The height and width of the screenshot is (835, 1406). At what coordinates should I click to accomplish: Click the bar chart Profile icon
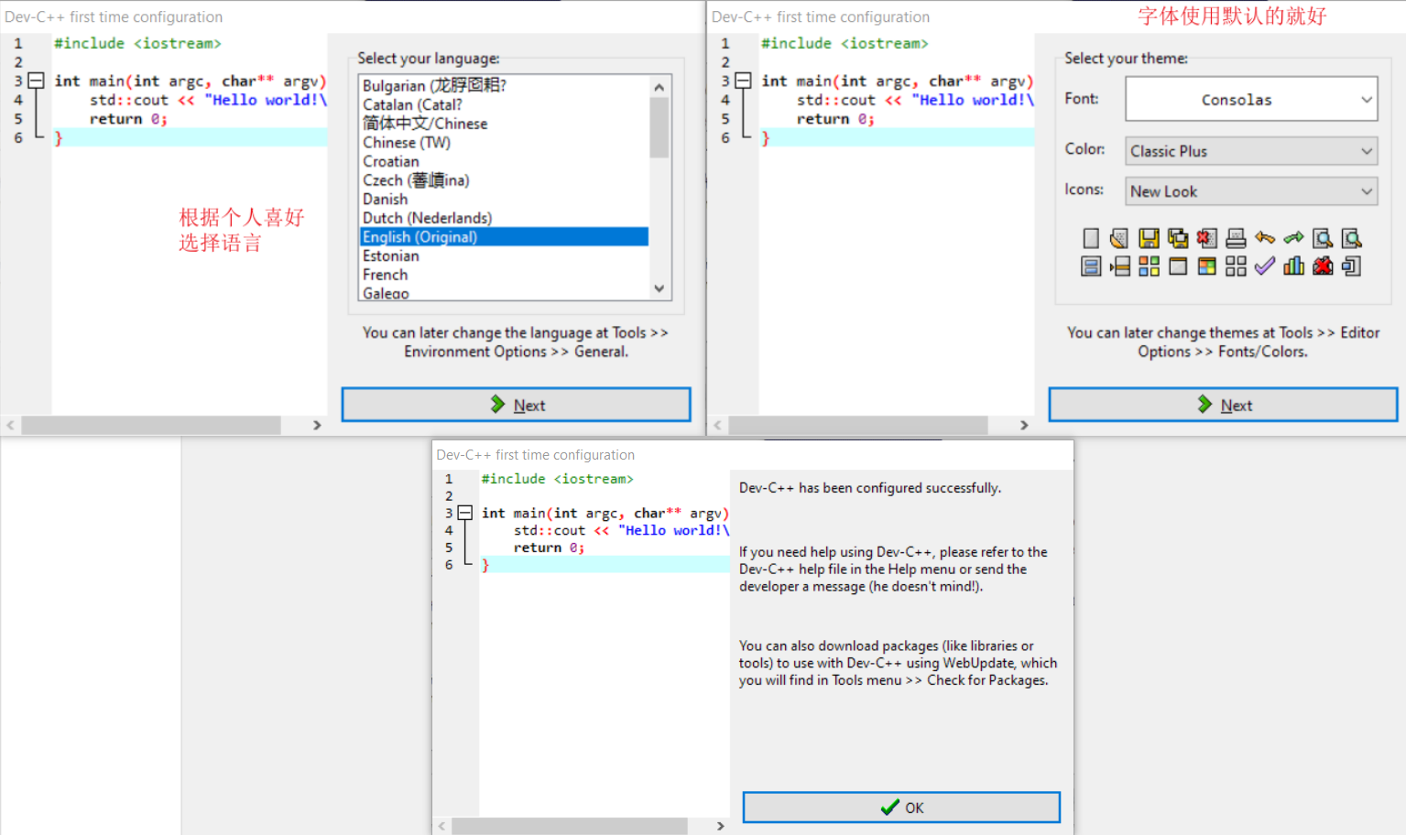pyautogui.click(x=1293, y=266)
